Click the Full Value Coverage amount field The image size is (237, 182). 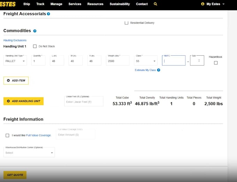75,134
